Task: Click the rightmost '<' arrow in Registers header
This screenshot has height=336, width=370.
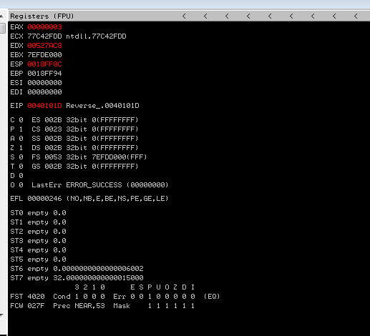Action: 356,16
